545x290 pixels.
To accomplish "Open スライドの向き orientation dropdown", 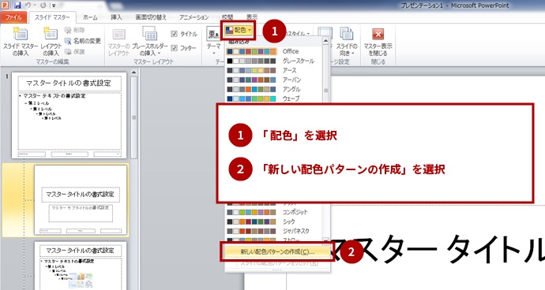I will 347,42.
